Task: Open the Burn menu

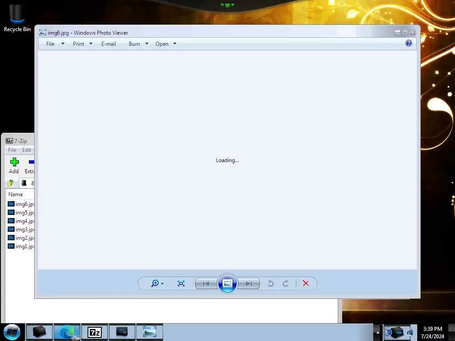Action: click(134, 44)
